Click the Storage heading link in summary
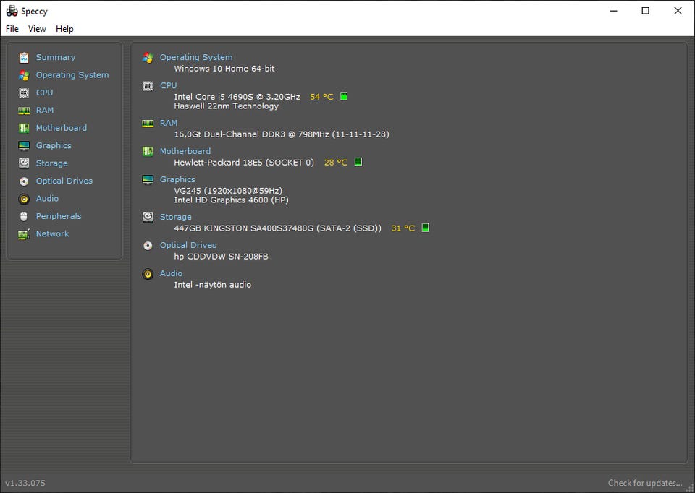The width and height of the screenshot is (695, 493). click(175, 217)
